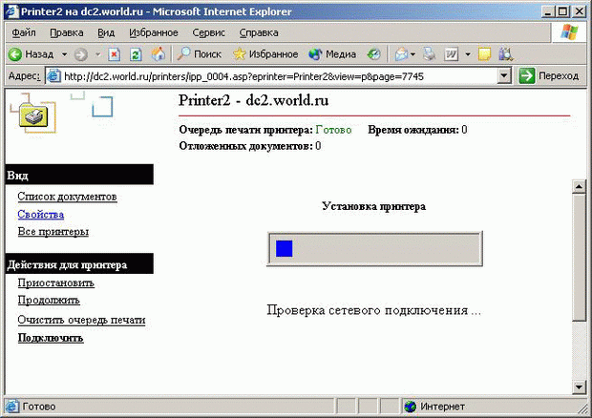Click the Printer2 - dc2.world.ru heading
The image size is (592, 418).
[253, 100]
